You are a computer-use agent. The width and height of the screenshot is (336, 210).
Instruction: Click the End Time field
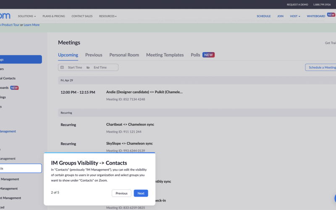click(x=100, y=67)
